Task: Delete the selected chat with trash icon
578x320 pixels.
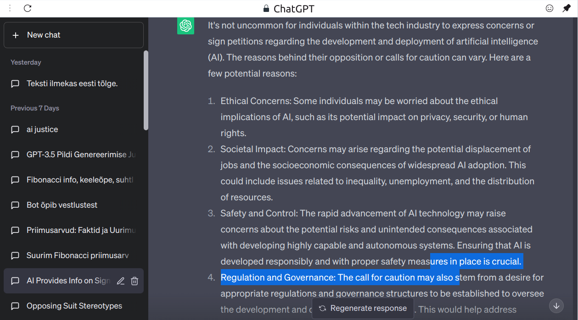Action: point(135,281)
